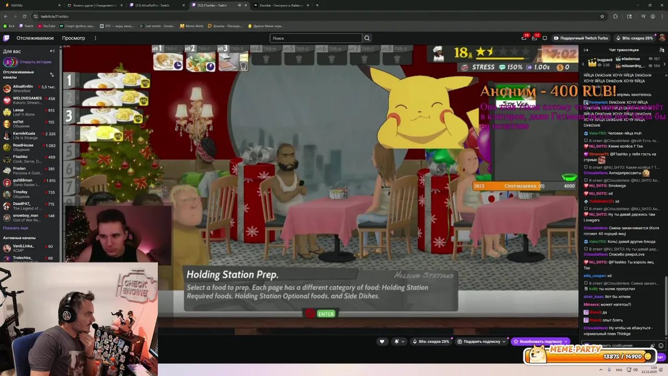Collapse the stream chat panel

click(x=586, y=50)
